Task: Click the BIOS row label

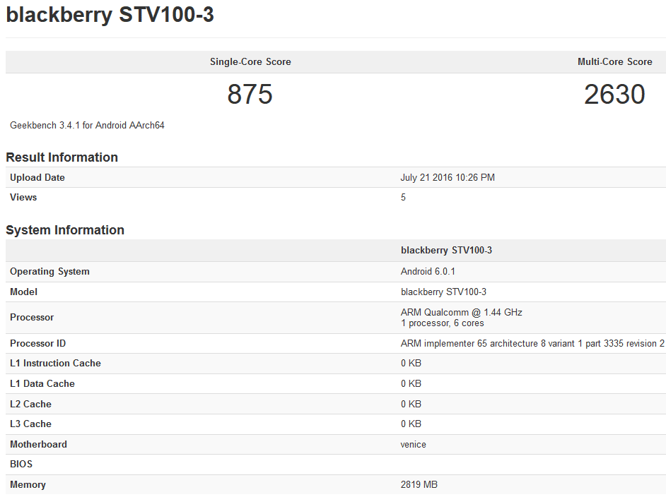Action: pos(21,465)
